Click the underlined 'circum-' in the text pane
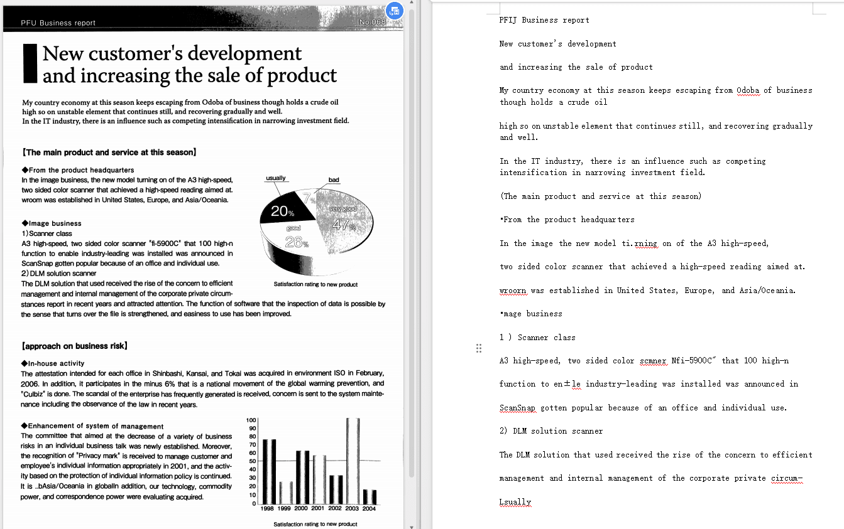This screenshot has height=529, width=844. [x=787, y=478]
